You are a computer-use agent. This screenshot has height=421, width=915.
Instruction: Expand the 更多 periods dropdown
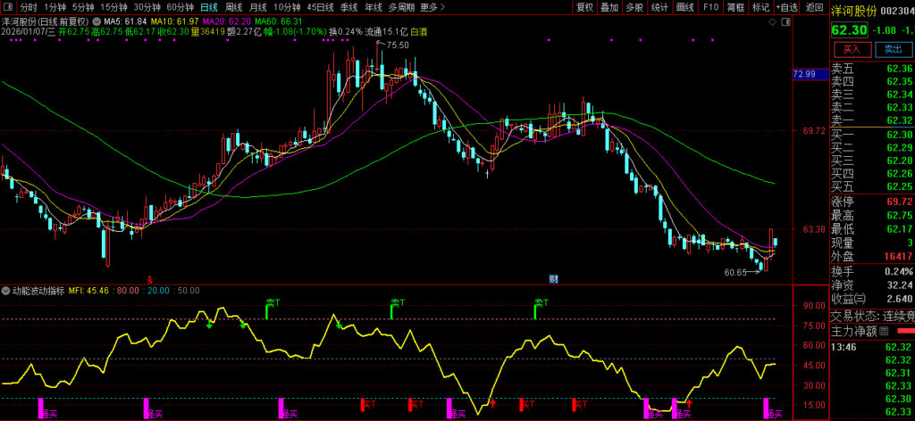pos(432,6)
